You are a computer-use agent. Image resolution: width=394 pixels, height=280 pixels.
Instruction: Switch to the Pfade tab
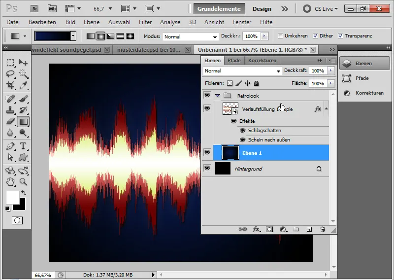point(234,60)
